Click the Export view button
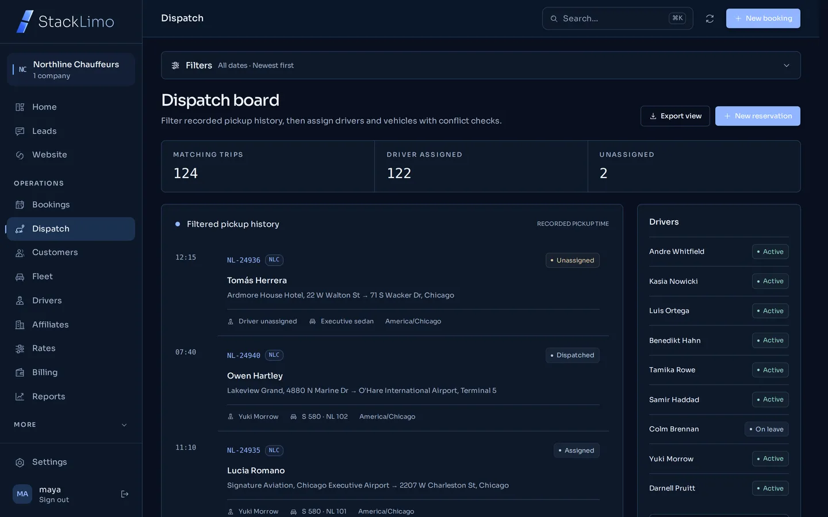 pyautogui.click(x=675, y=116)
